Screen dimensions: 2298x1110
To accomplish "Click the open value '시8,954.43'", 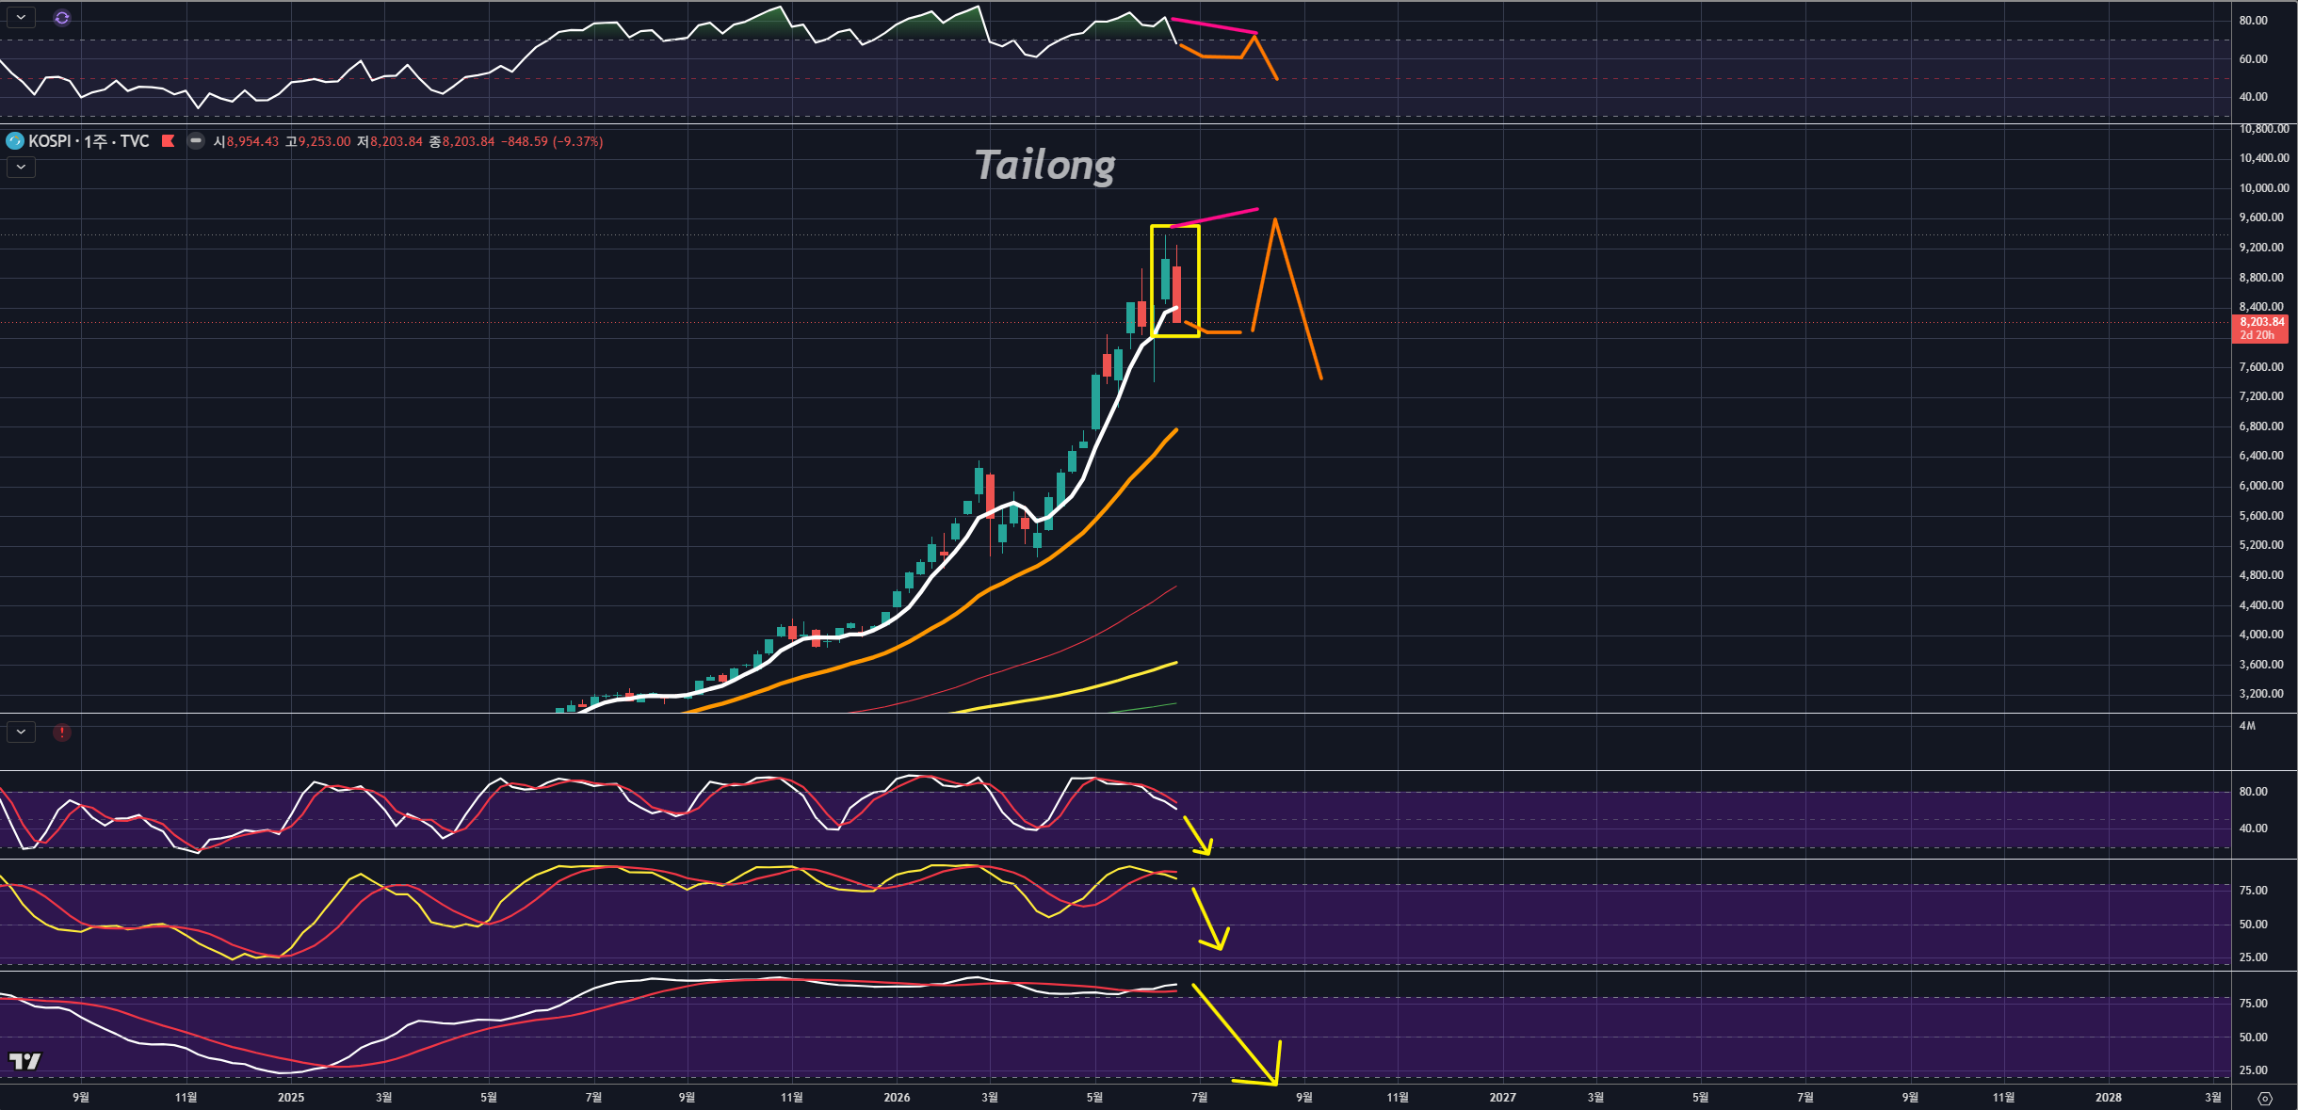I will pos(247,142).
